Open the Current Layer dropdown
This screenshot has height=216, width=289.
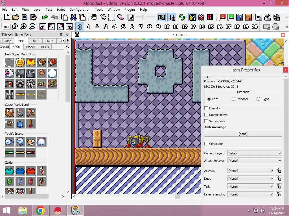(x=255, y=153)
